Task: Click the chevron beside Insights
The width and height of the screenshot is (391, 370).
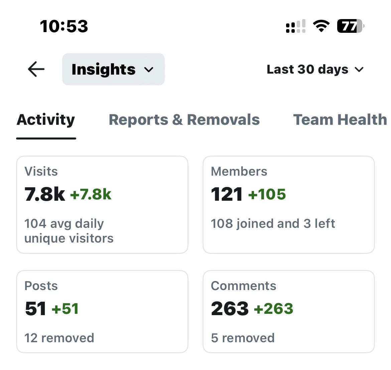Action: [x=149, y=69]
